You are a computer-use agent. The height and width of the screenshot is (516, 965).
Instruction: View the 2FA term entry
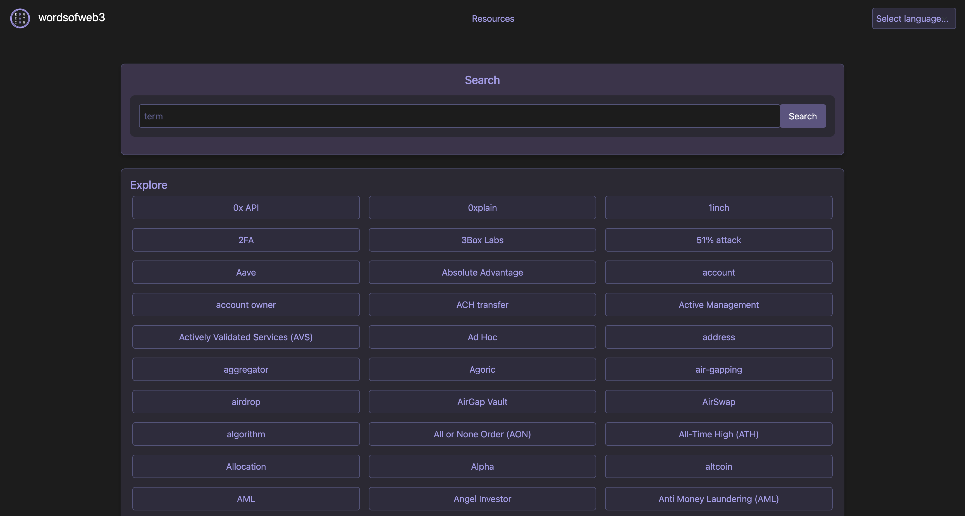246,240
